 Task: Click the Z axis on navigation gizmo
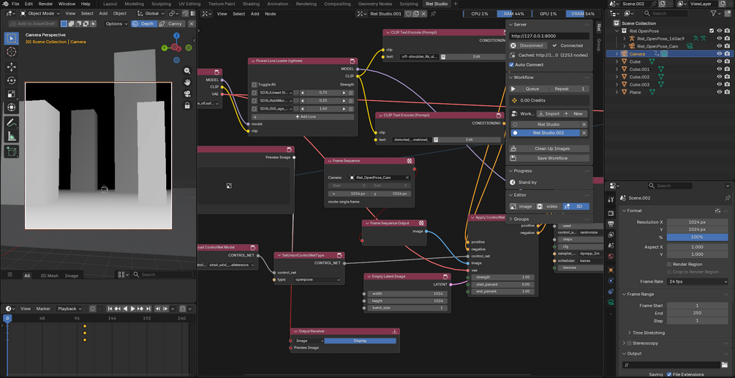[176, 36]
